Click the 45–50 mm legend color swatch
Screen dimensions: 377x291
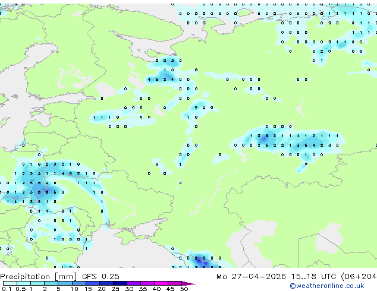[175, 283]
